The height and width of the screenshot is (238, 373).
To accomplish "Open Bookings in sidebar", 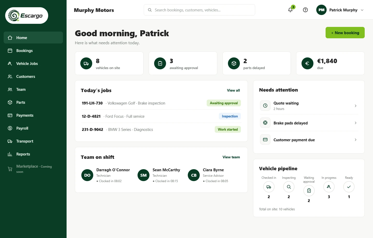I will click(x=33, y=50).
